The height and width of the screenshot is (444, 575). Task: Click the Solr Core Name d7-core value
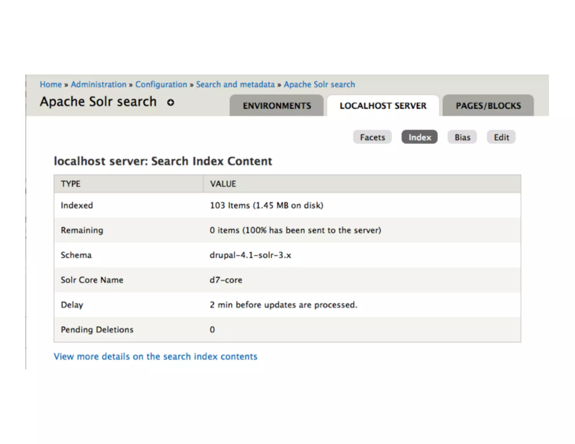click(x=226, y=280)
